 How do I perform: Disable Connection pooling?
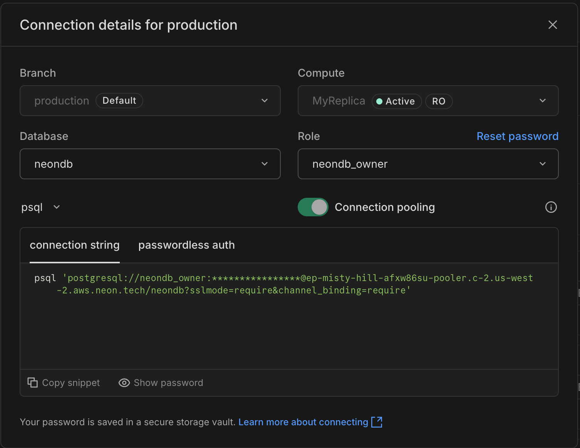click(x=313, y=207)
